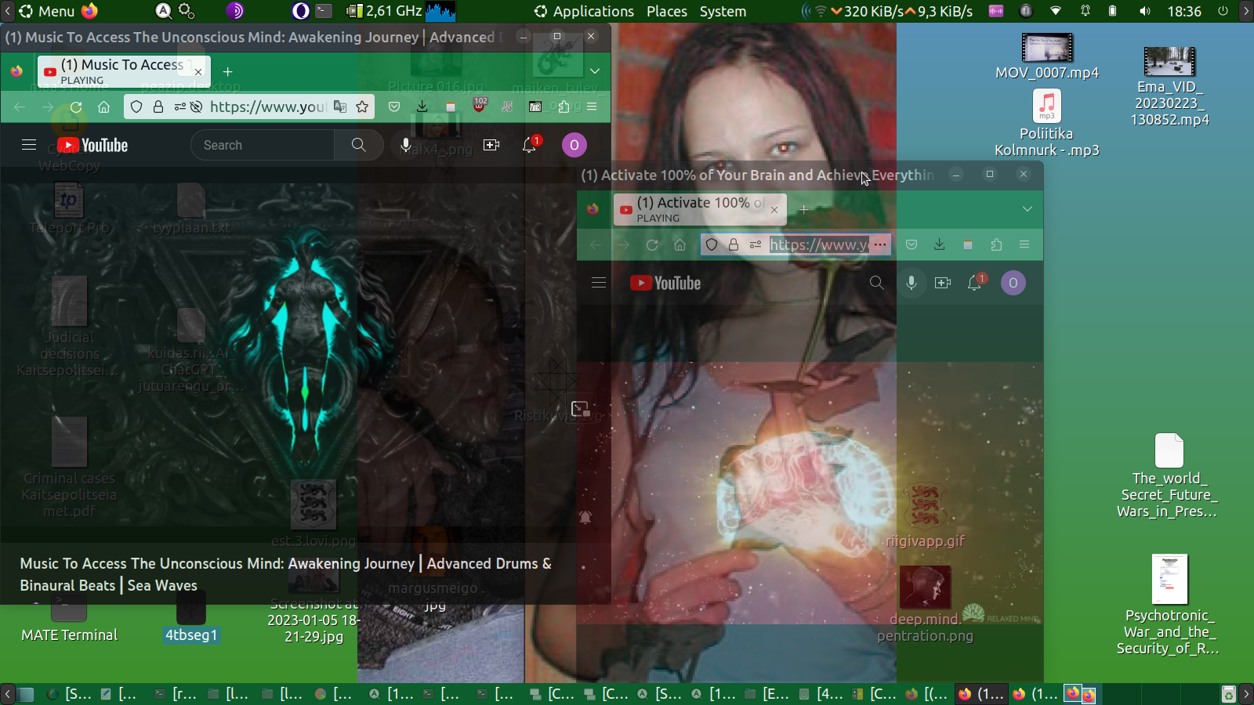
Task: Open downloads in the Activate 100% window
Action: point(939,244)
